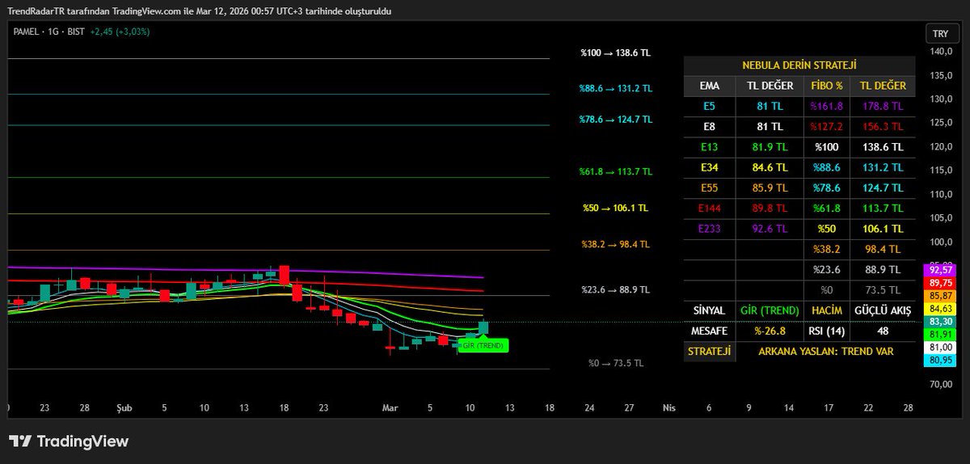970x464 pixels.
Task: Click the GİR (TREND) signal label on chart
Action: pos(483,345)
